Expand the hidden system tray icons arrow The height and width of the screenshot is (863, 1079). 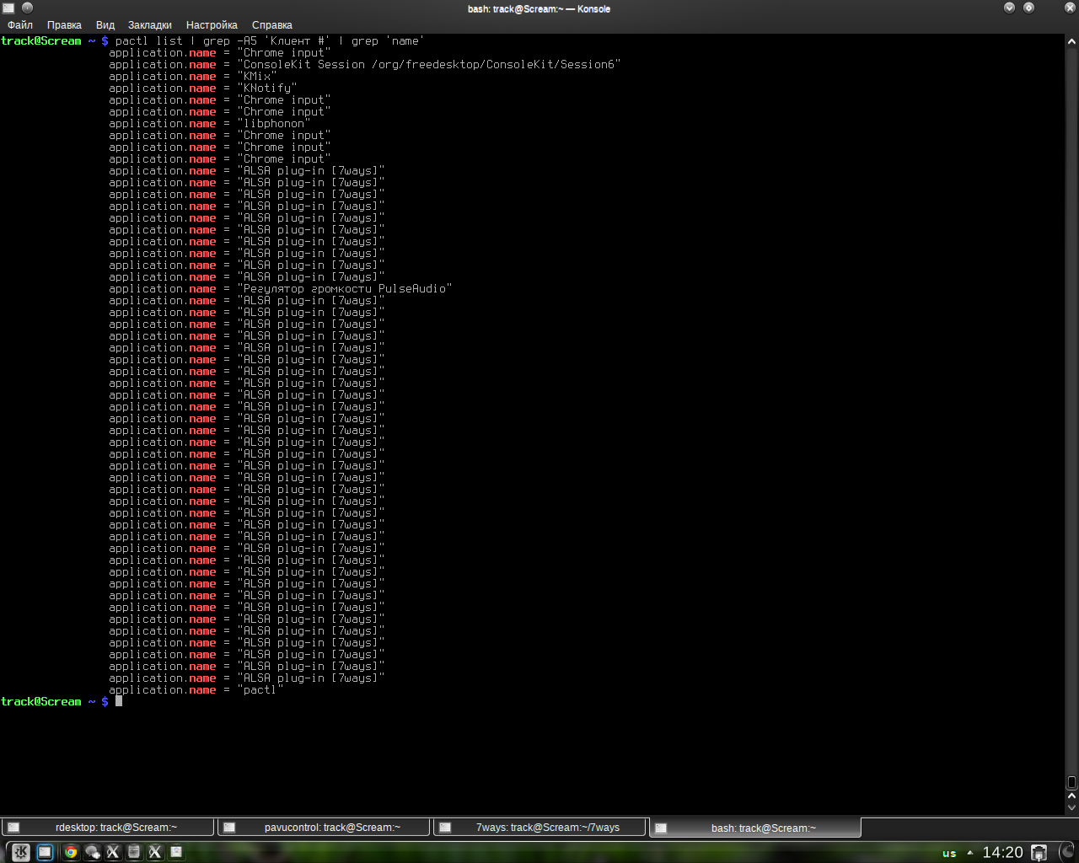(x=969, y=852)
